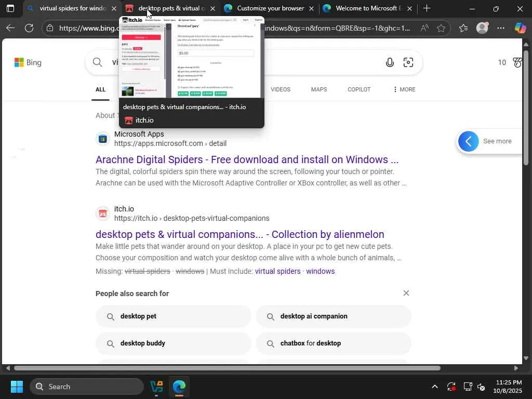This screenshot has height=399, width=532.
Task: Click the itch.io result favicon
Action: [102, 214]
